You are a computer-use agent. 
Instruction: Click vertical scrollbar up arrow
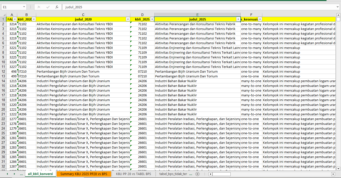click(x=338, y=14)
